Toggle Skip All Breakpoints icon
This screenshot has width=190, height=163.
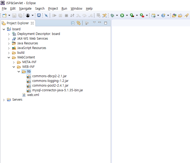pos(46,15)
